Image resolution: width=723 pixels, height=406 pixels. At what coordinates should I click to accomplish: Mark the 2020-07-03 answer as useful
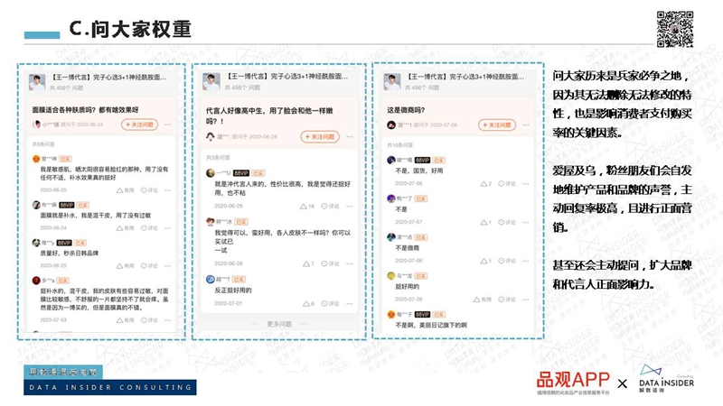tap(126, 320)
